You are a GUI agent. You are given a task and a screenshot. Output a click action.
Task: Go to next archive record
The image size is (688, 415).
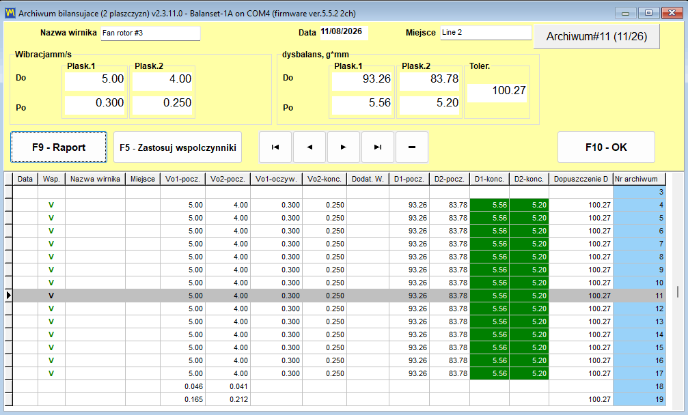coord(344,147)
